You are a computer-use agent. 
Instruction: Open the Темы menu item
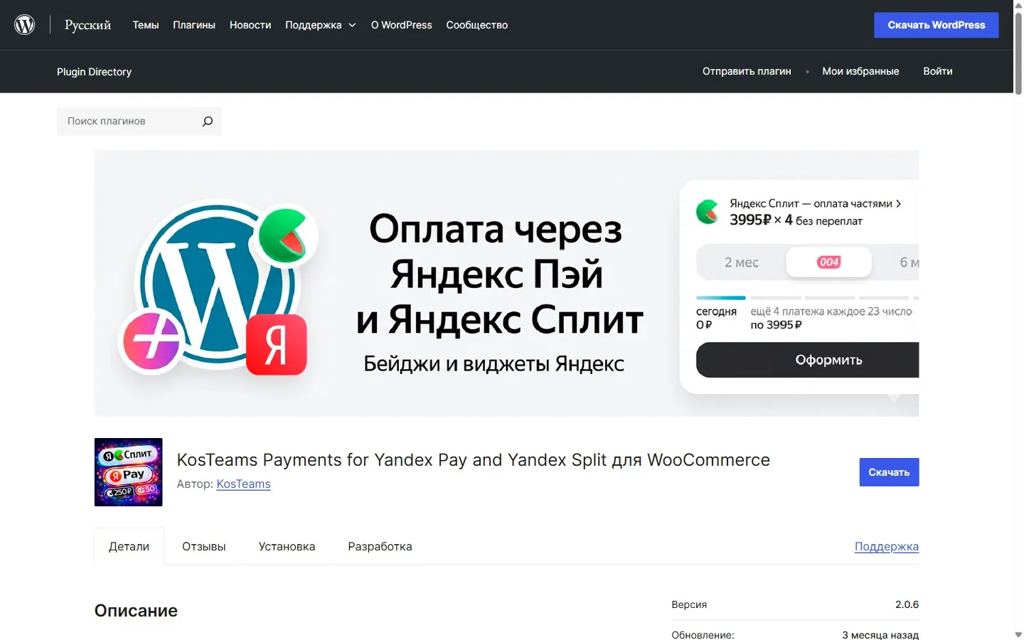[x=146, y=25]
